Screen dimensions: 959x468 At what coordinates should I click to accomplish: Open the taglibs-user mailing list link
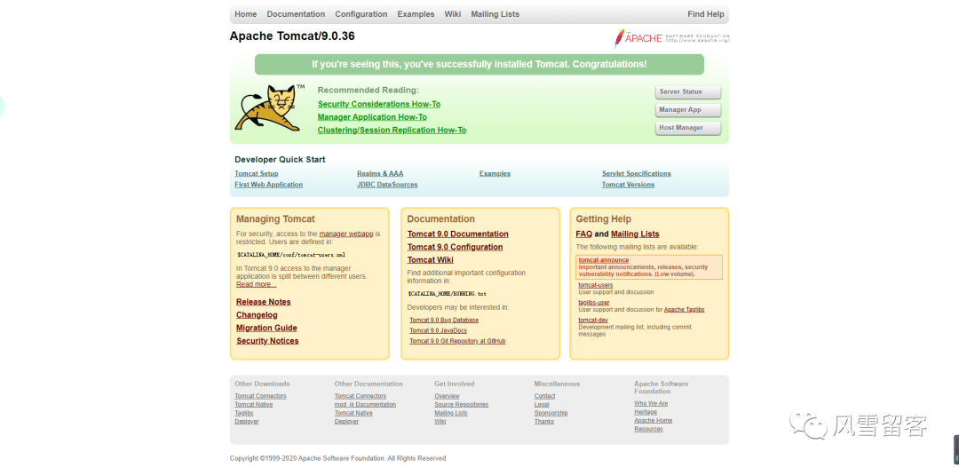594,303
